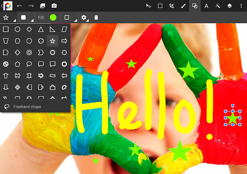Select the Brush tool in top toolbar
This screenshot has width=247, height=174.
(x=183, y=6)
